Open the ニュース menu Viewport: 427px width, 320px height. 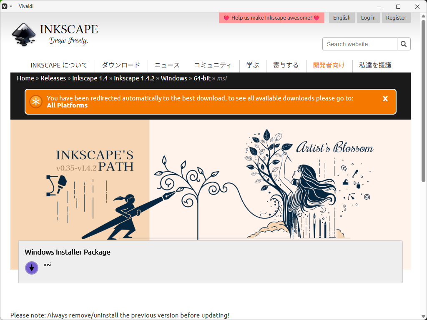(167, 65)
